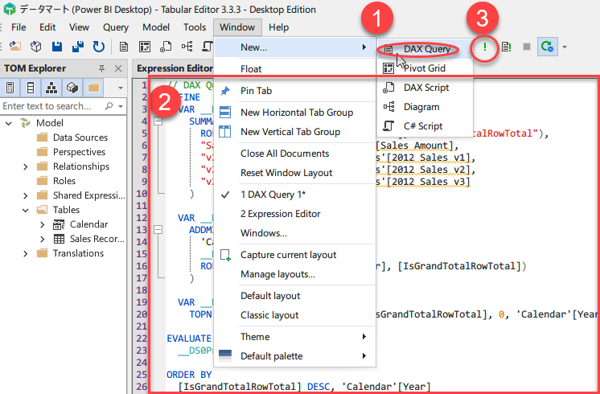
Task: Close the TOM Explorer panel with X
Action: point(118,68)
